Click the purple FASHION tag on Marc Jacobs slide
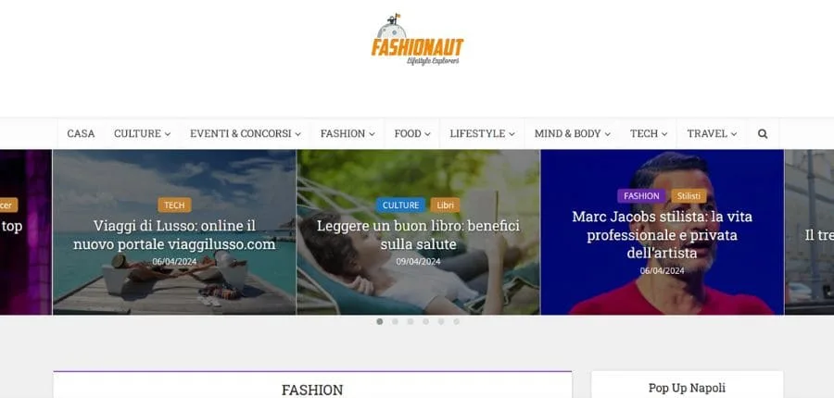Viewport: 834px width, 398px height. pyautogui.click(x=641, y=196)
